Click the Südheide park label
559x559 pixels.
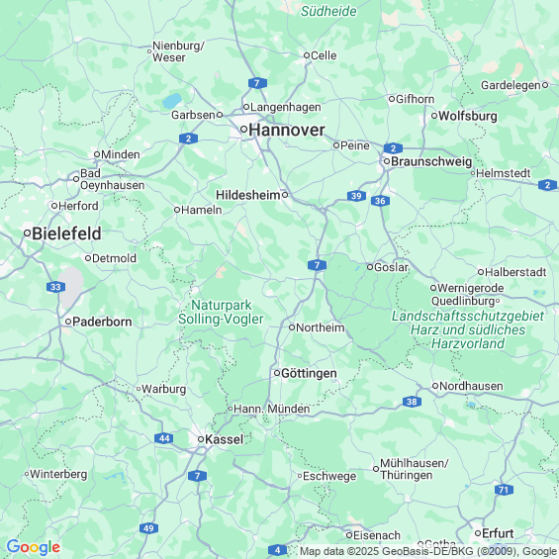point(328,12)
